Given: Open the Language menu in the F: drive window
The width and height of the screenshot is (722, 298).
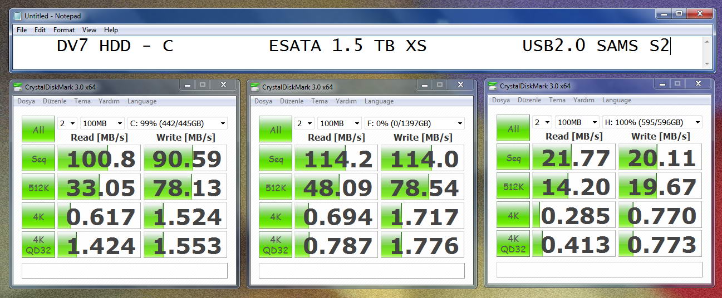Looking at the screenshot, I should (379, 101).
